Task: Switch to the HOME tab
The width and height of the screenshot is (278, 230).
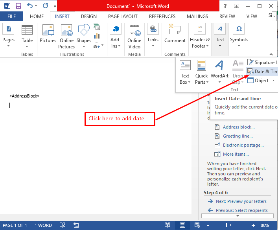Action: [37, 16]
